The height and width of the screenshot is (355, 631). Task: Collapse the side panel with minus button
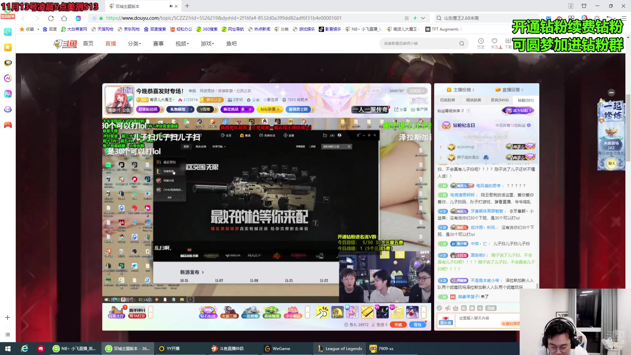pyautogui.click(x=611, y=93)
